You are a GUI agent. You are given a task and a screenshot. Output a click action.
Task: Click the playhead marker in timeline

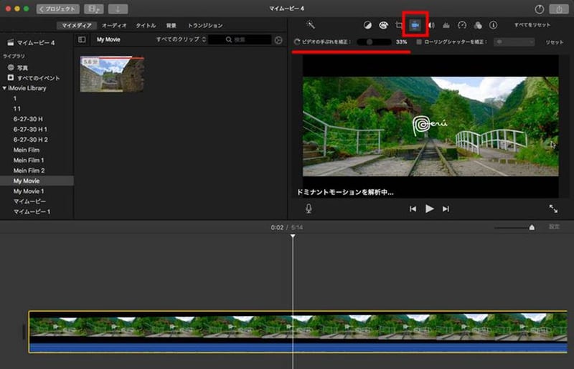coord(293,236)
